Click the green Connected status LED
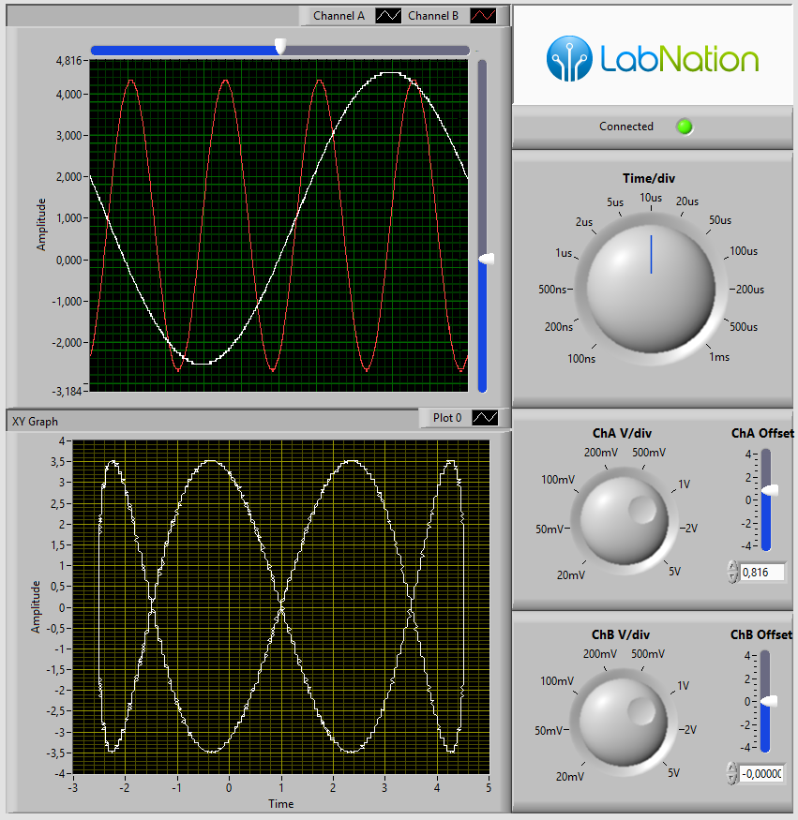798x820 pixels. pos(685,127)
